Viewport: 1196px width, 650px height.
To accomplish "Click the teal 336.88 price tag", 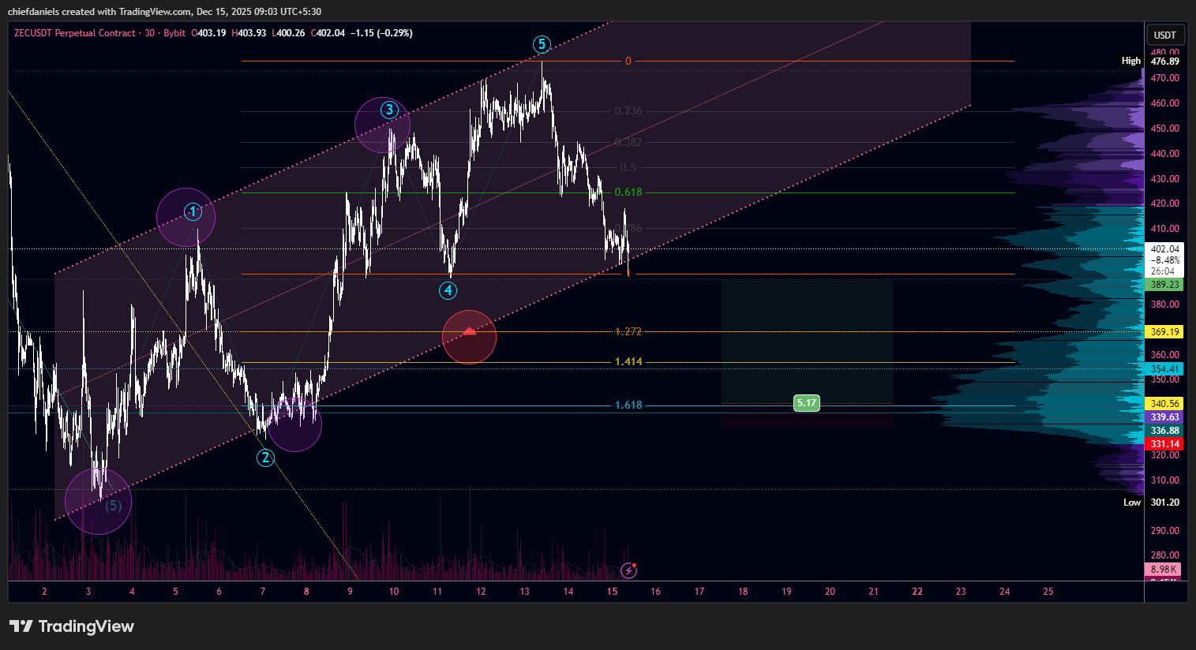I will click(x=1164, y=431).
